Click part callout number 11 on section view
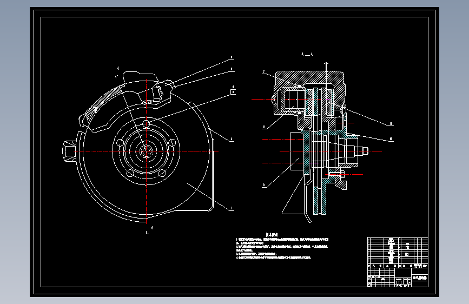The height and width of the screenshot is (304, 469). click(391, 123)
